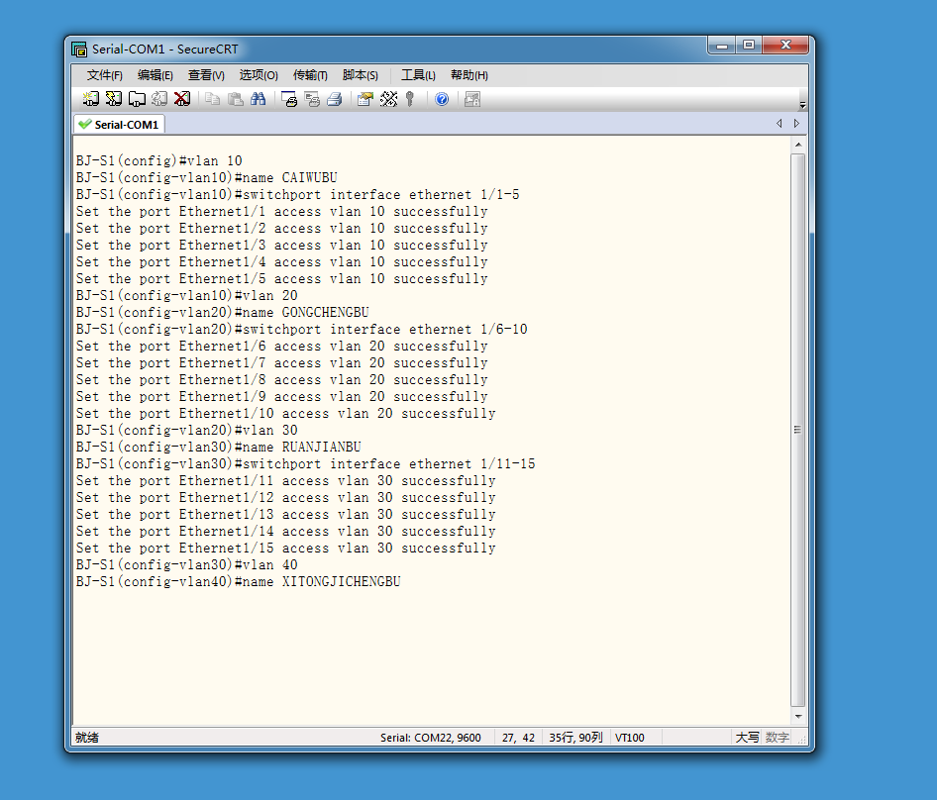The width and height of the screenshot is (937, 800).
Task: Click the 'Ethernet1/10 access vlan 20' line
Action: coord(285,413)
